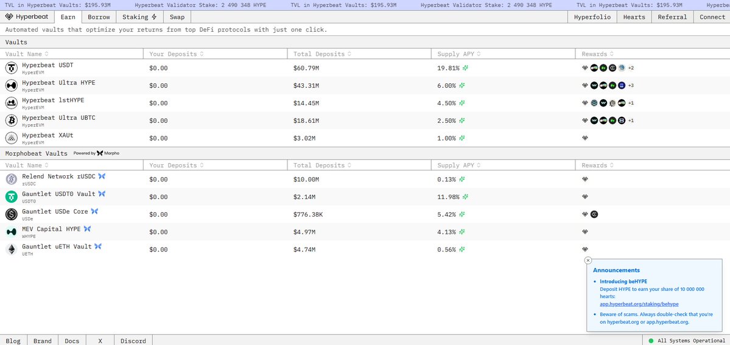This screenshot has width=730, height=345.
Task: Click the $776.38K total deposits value
Action: click(x=307, y=215)
